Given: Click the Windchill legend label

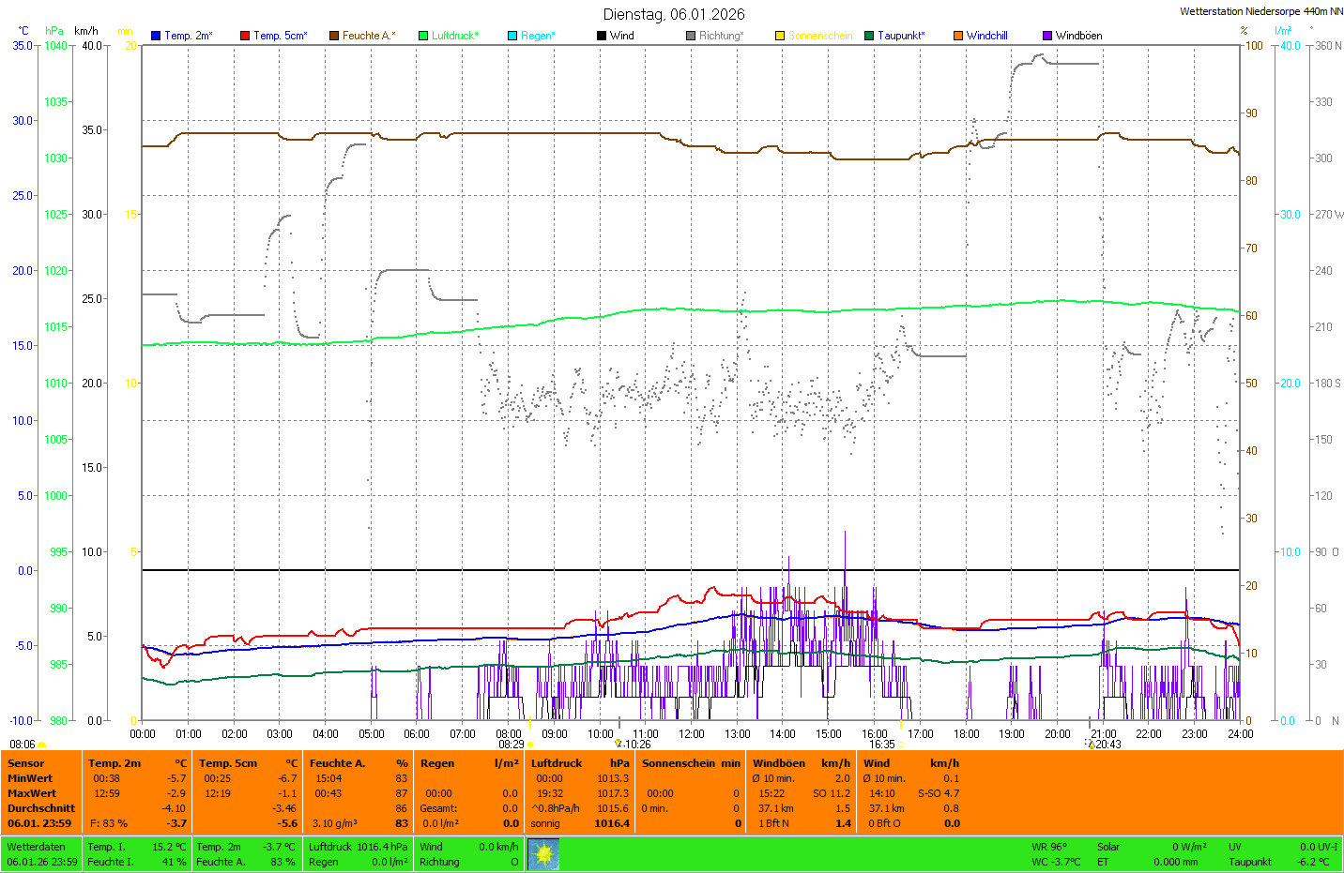Looking at the screenshot, I should coord(986,36).
